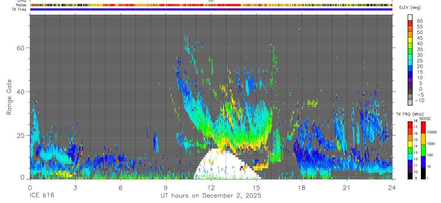Click the 3 tick label on UT hours axis
Viewport: 441px width, 203px height.
tap(75, 188)
